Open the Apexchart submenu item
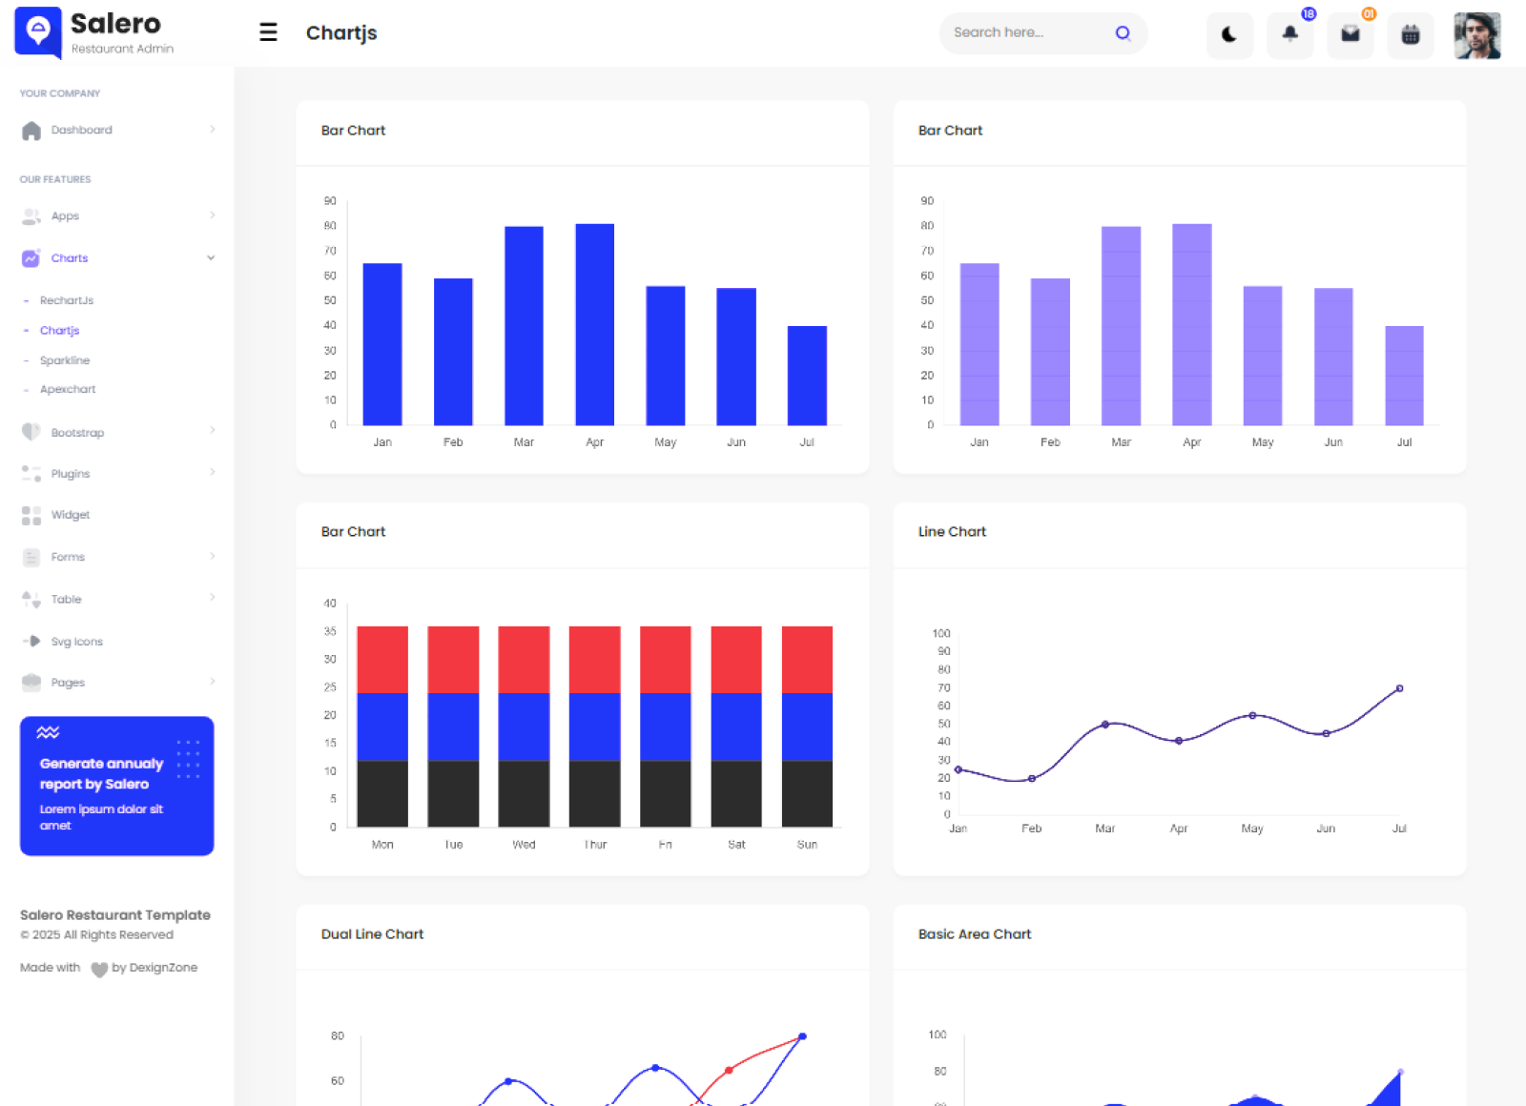Screen dimensions: 1526x1106 click(68, 389)
